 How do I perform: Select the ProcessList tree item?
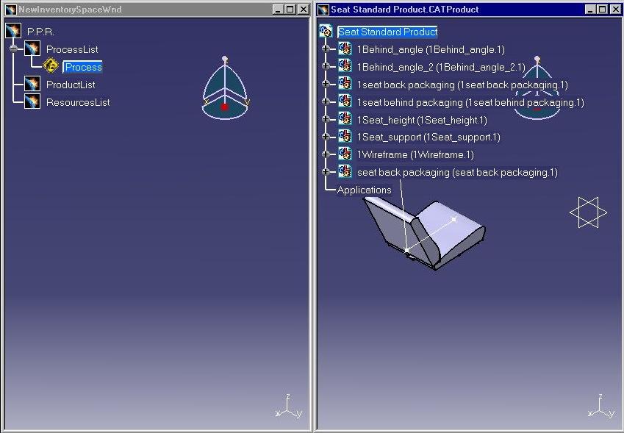pos(72,49)
